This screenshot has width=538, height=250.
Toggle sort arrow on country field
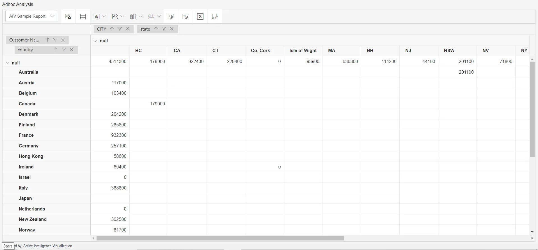point(56,50)
